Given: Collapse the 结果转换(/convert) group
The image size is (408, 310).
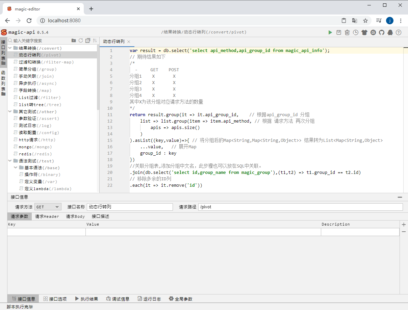Looking at the screenshot, I should (10, 48).
